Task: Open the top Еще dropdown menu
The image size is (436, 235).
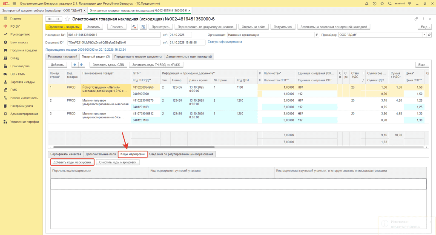Action: pos(424,27)
